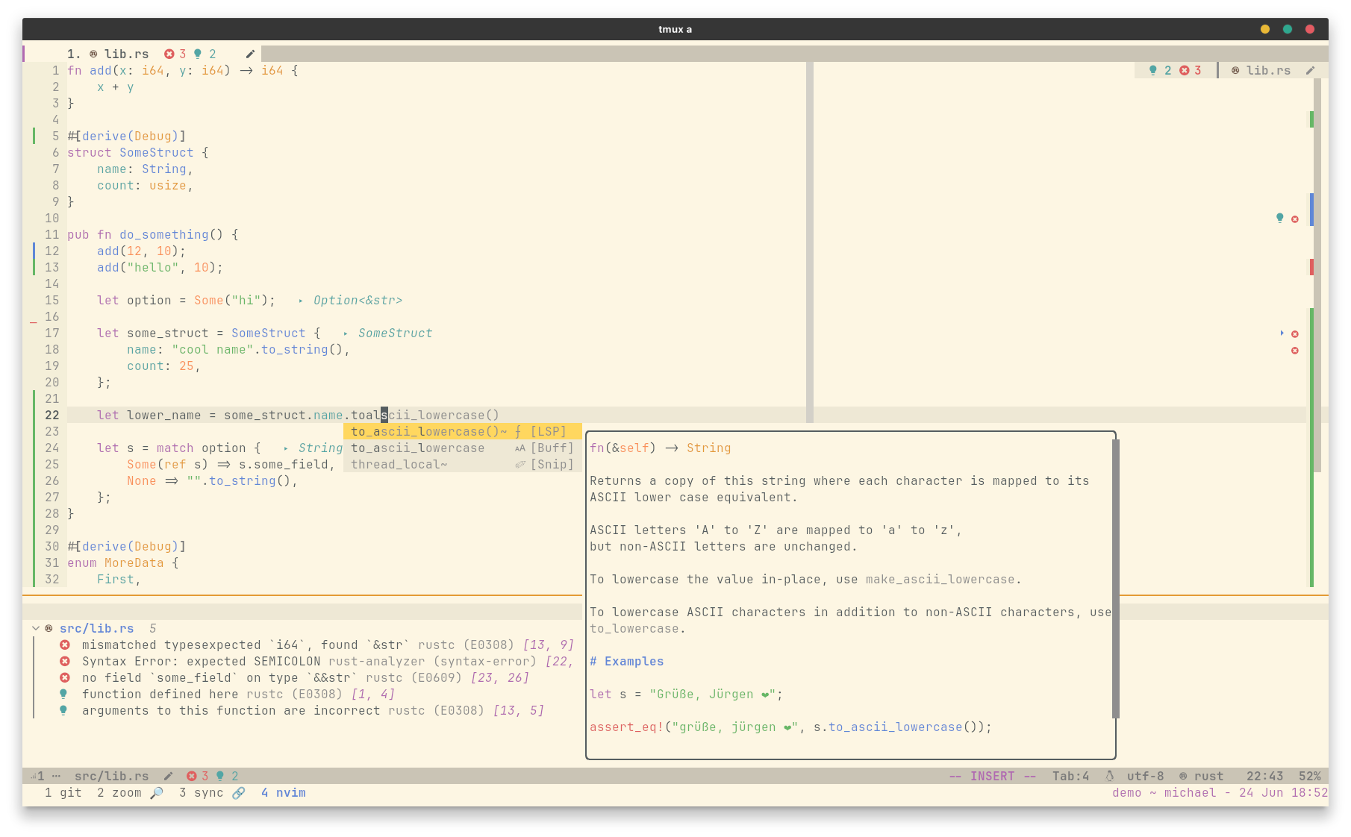Click the yellow minimize window button
The height and width of the screenshot is (837, 1351).
pos(1265,29)
